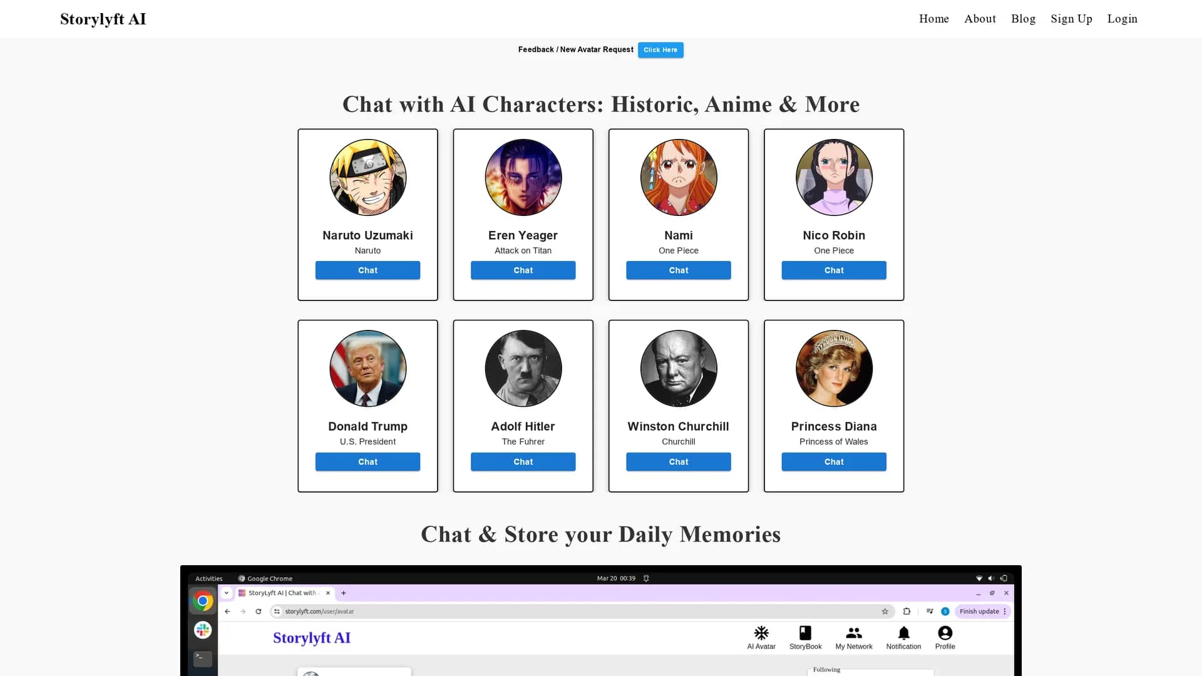Click Activities in the demo screenshot top bar
The height and width of the screenshot is (676, 1202).
point(208,578)
